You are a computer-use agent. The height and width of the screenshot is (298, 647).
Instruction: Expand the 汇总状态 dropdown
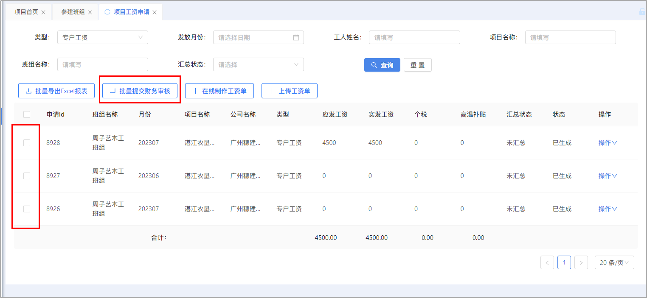pos(258,64)
